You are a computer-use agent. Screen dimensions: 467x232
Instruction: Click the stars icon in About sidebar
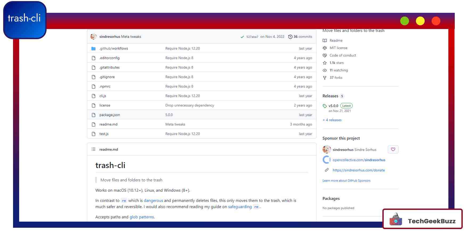click(325, 63)
